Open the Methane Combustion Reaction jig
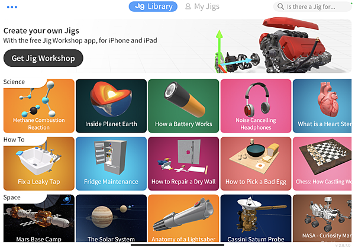355x248 pixels. [x=39, y=106]
